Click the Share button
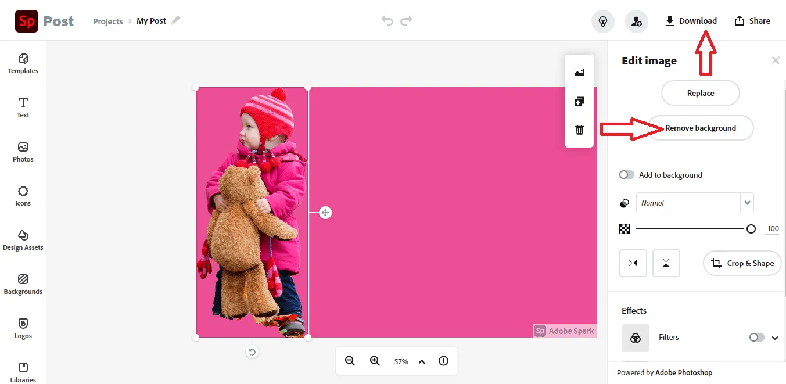The height and width of the screenshot is (384, 786). click(752, 21)
